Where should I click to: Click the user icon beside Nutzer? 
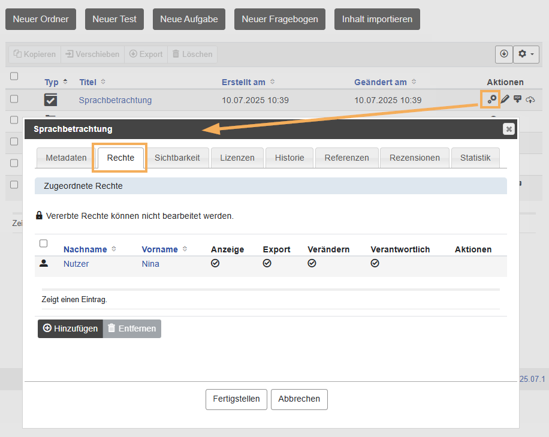pyautogui.click(x=44, y=263)
